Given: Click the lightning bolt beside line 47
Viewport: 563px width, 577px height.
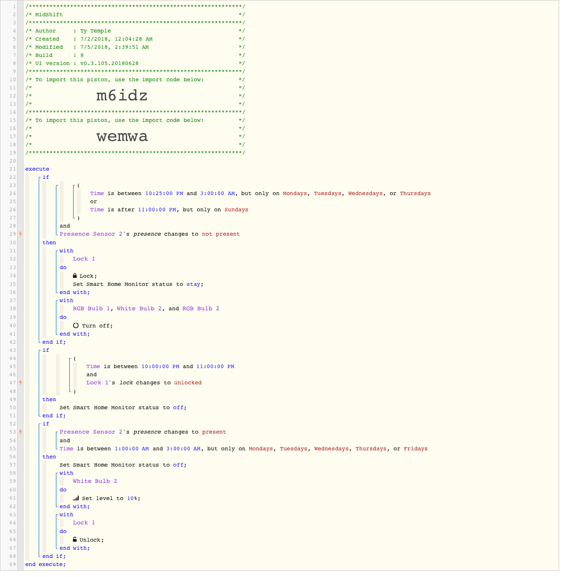Looking at the screenshot, I should (21, 383).
